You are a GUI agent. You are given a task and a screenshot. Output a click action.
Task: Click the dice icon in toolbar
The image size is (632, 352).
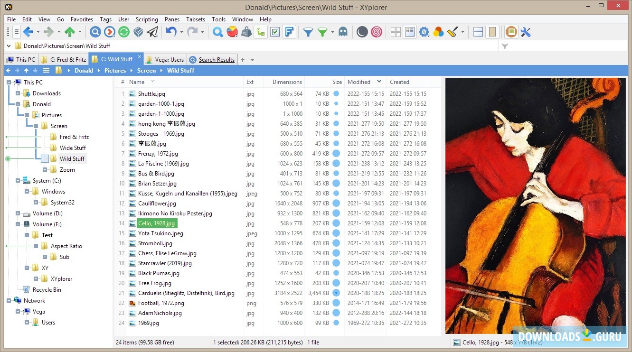138,32
